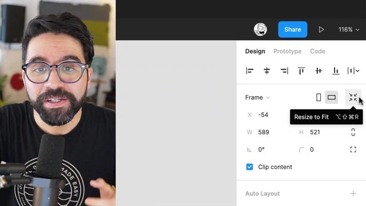This screenshot has width=366, height=206.
Task: Open the Frame type dropdown
Action: coord(257,97)
